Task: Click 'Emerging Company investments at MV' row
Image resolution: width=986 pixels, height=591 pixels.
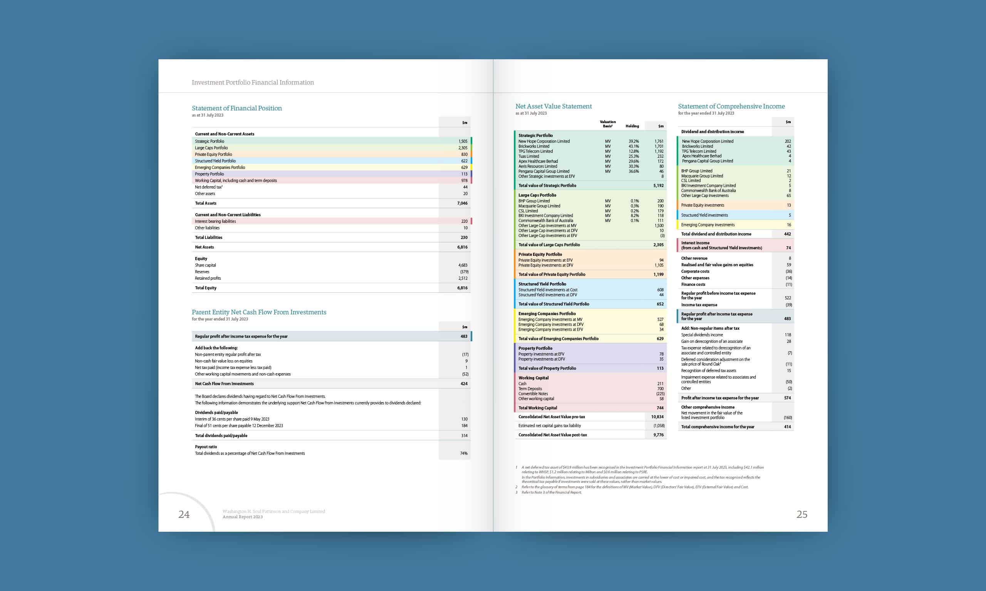Action: (x=591, y=319)
